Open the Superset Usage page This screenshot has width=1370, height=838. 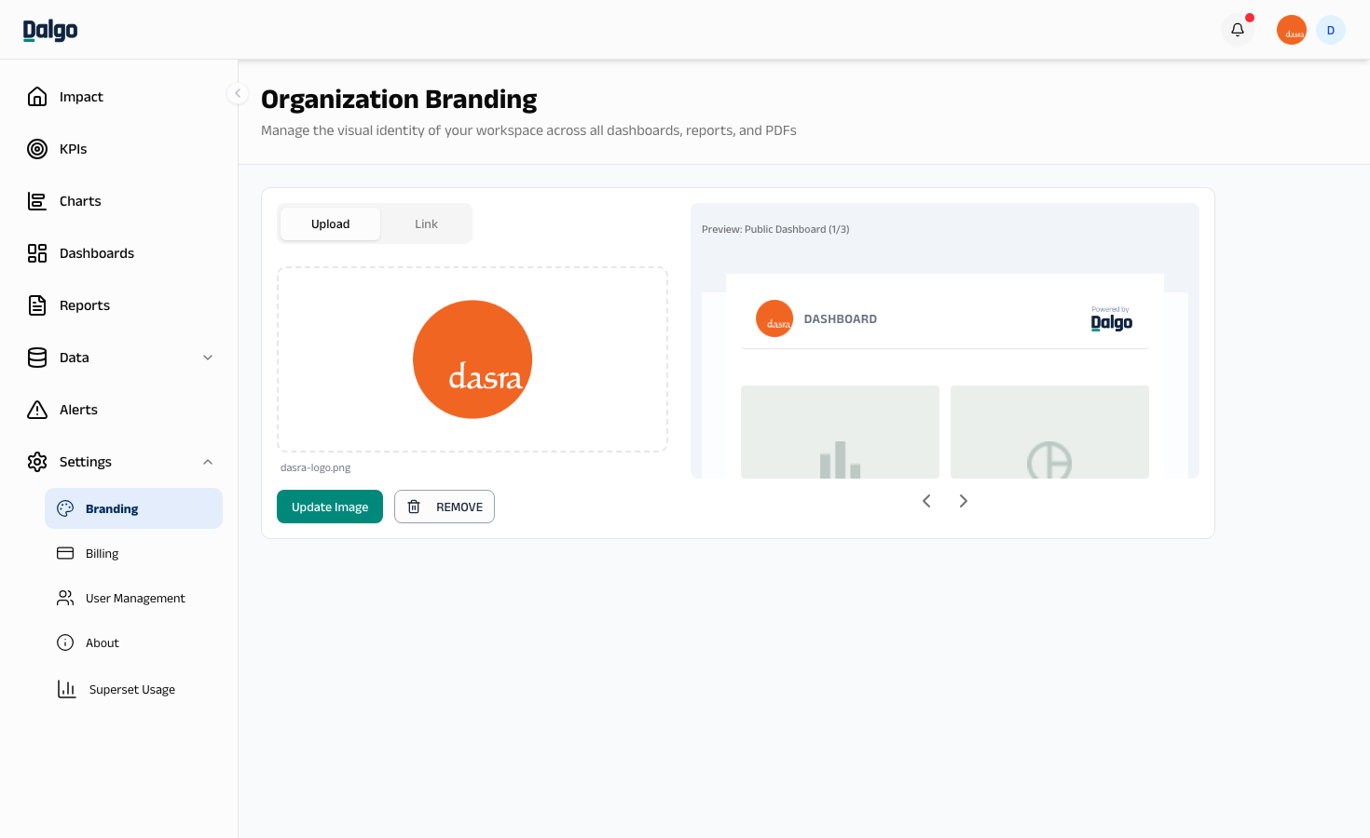(133, 689)
